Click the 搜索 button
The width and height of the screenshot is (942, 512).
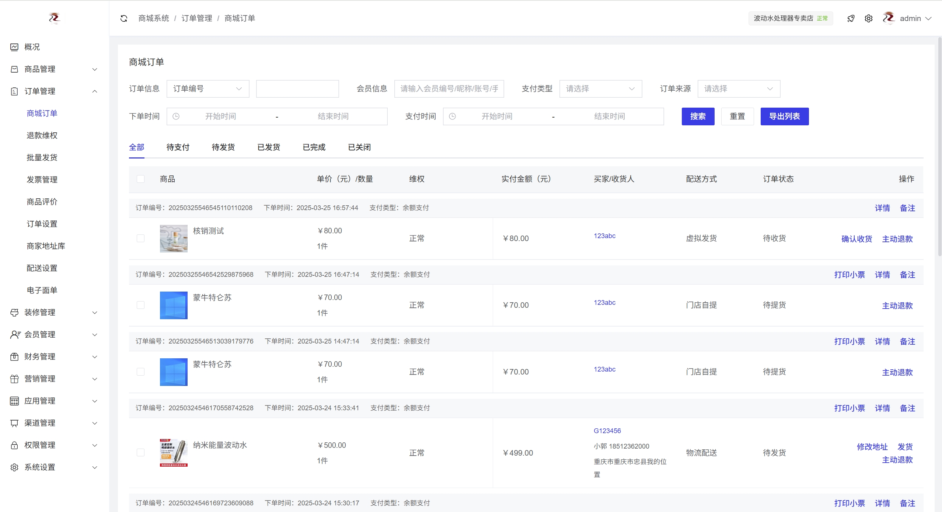698,116
